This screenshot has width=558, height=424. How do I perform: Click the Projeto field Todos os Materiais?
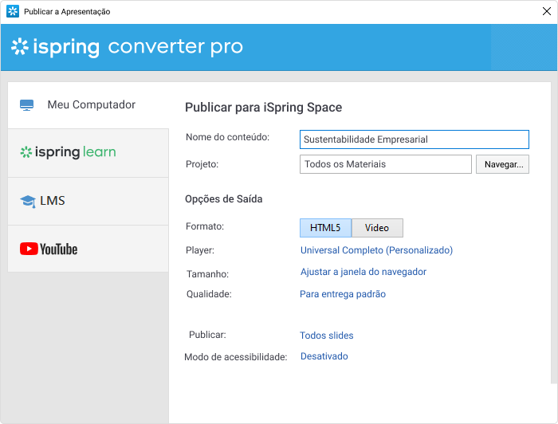[385, 164]
